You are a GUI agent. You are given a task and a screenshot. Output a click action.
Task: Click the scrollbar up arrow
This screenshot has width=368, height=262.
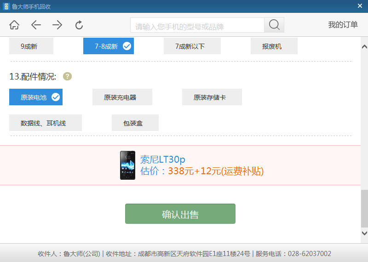coord(364,47)
